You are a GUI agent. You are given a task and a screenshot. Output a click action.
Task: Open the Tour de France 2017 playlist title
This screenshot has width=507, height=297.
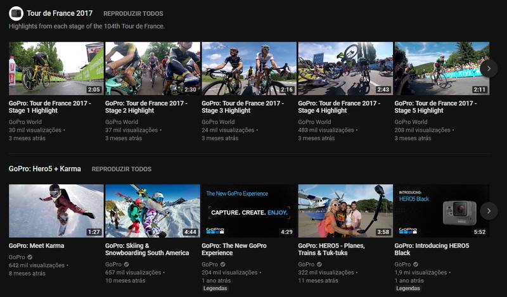[60, 13]
